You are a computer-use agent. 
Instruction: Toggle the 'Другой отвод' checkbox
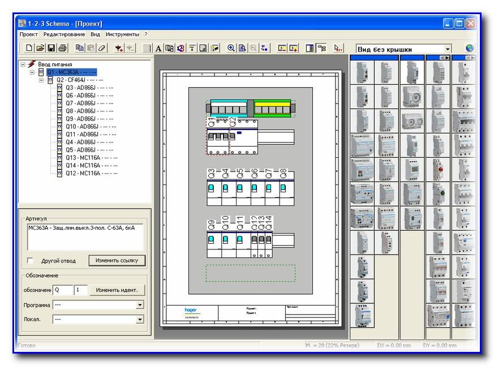click(x=31, y=261)
